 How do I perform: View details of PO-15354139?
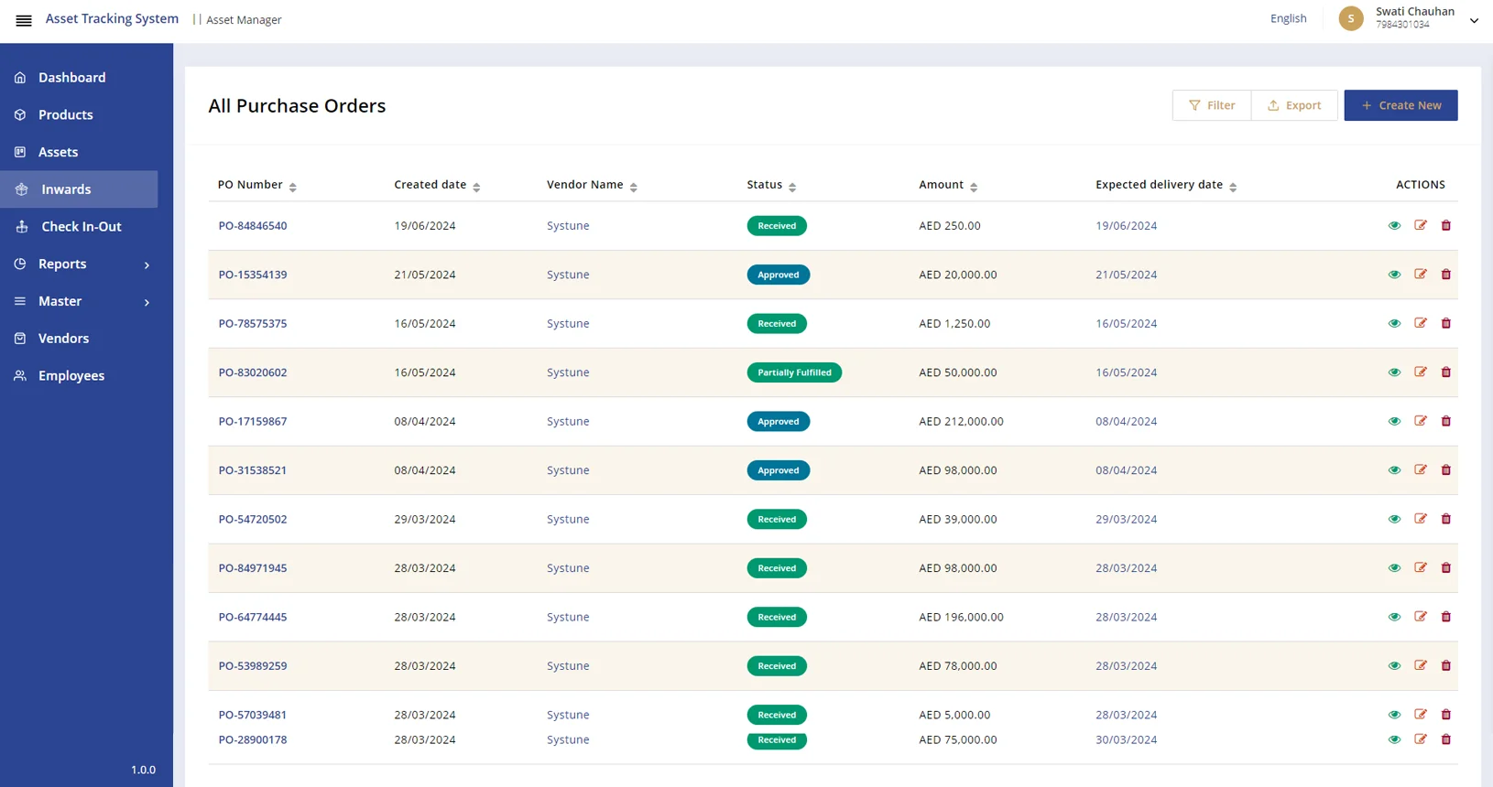[1394, 275]
